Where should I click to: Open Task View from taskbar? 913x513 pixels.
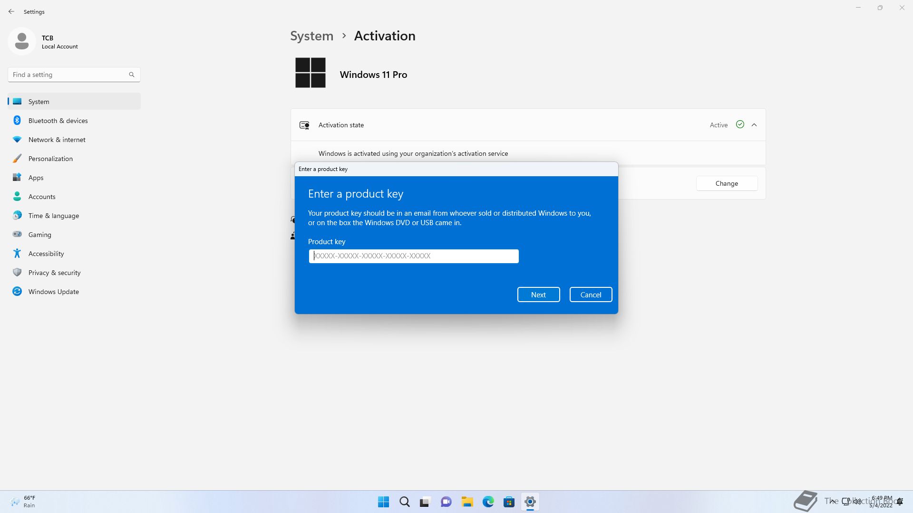[x=425, y=502]
